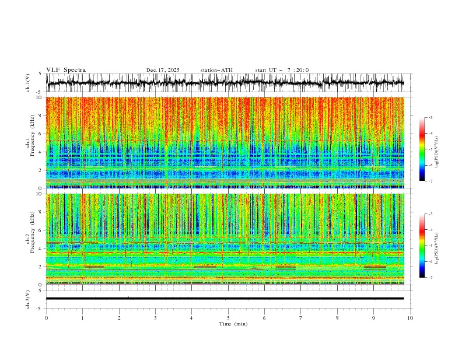Viewport: 462px width, 357px height.
Task: Click the ch.3 flat waveform trace
Action: tap(225, 299)
